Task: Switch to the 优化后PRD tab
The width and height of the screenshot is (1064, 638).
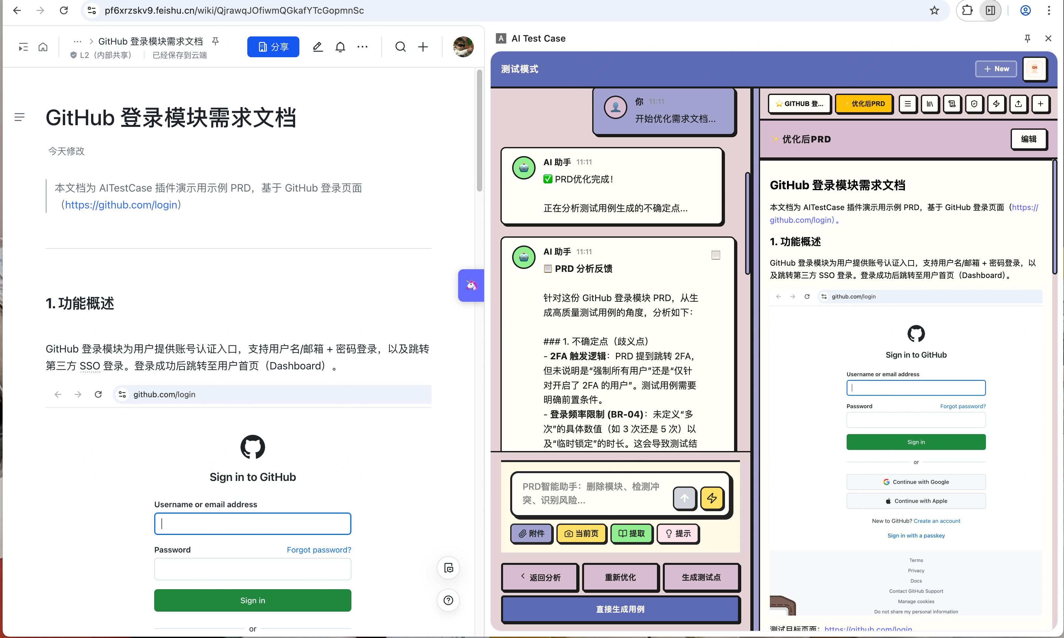Action: [864, 104]
